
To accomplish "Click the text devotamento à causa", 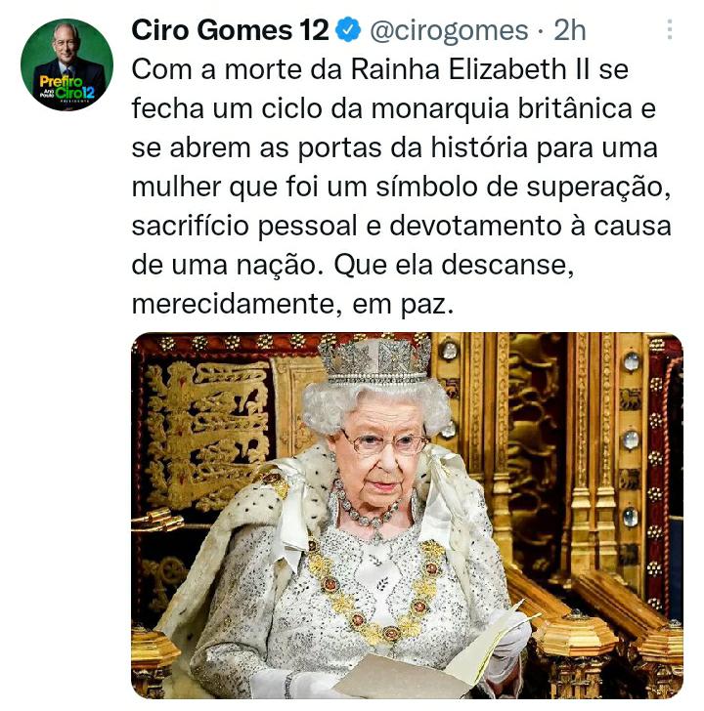I will click(x=530, y=226).
